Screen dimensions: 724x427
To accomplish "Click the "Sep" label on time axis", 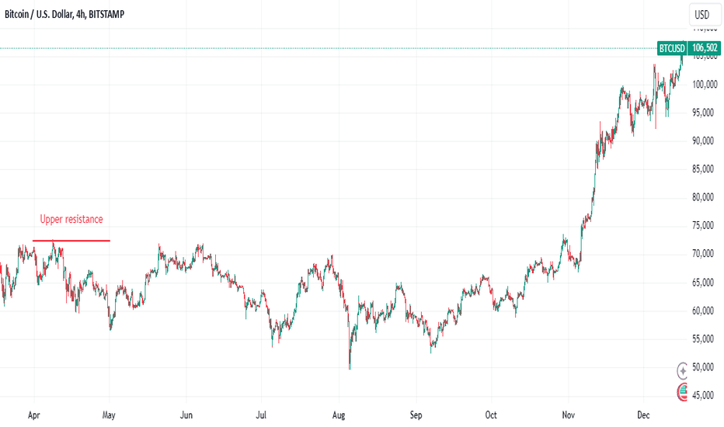I will coord(416,415).
